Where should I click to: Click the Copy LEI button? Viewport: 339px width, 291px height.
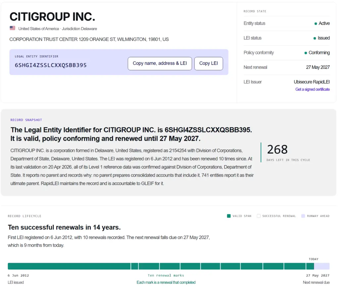coord(209,63)
